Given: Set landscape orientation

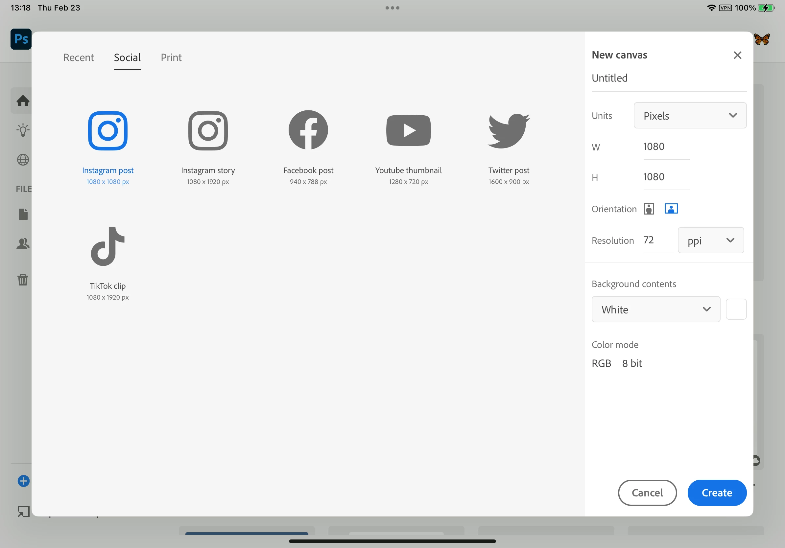Looking at the screenshot, I should click(x=671, y=209).
